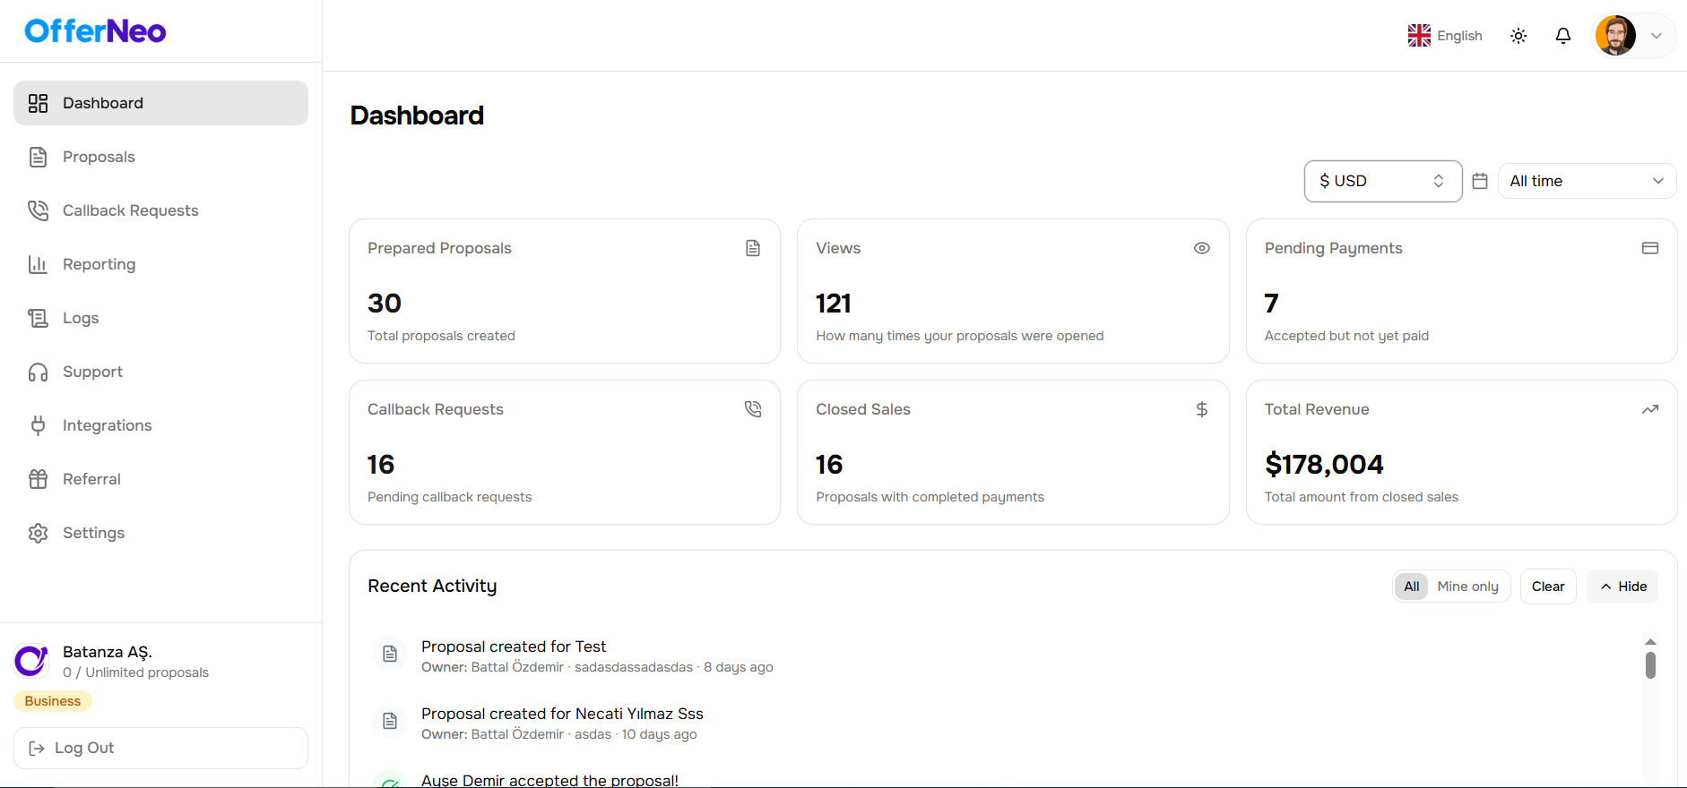Open notifications bell icon
The image size is (1687, 788).
(1563, 36)
